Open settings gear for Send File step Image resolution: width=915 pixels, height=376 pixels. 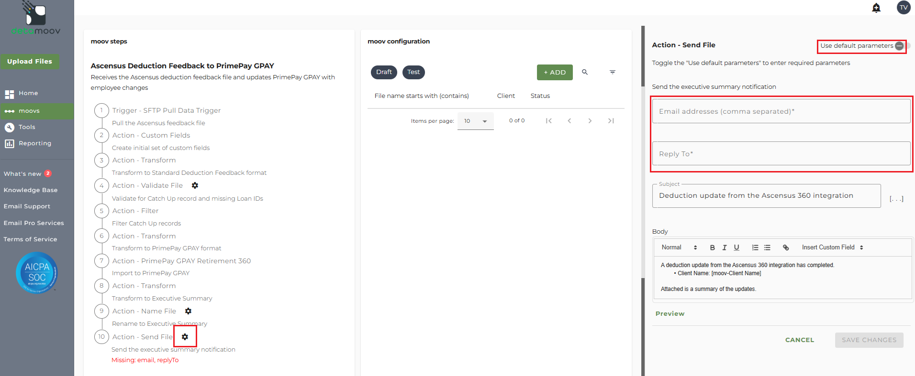click(185, 337)
